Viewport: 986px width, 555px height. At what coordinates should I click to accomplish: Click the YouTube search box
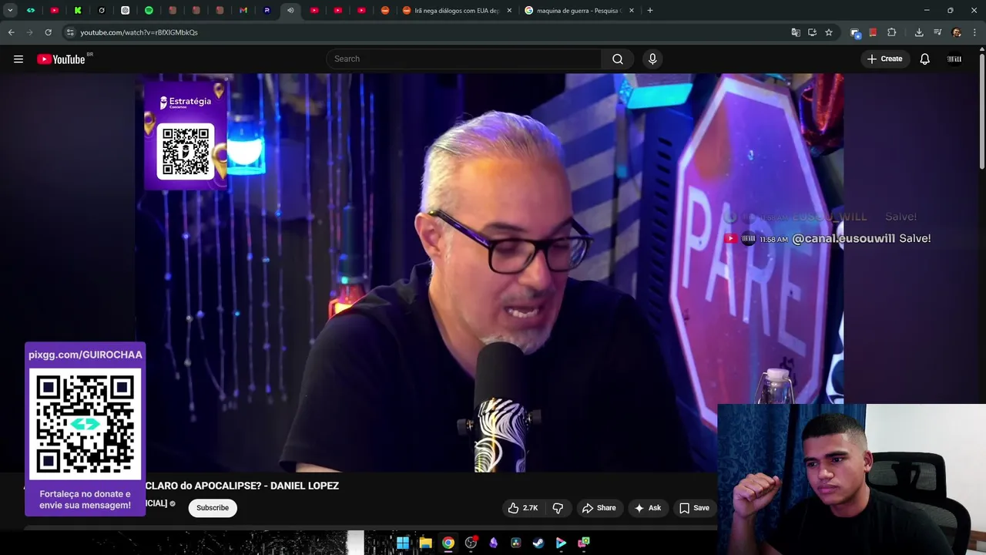coord(464,59)
